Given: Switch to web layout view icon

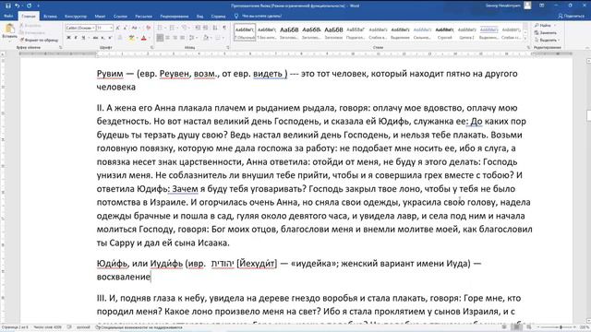Looking at the screenshot, I should (x=529, y=327).
